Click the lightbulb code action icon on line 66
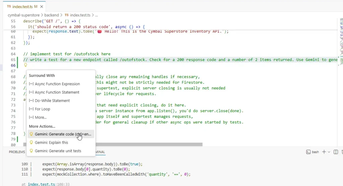This screenshot has height=186, width=343. click(x=25, y=65)
